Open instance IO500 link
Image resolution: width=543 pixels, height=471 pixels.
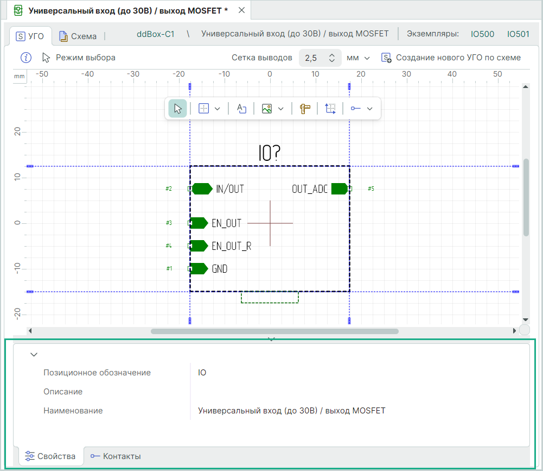[482, 34]
